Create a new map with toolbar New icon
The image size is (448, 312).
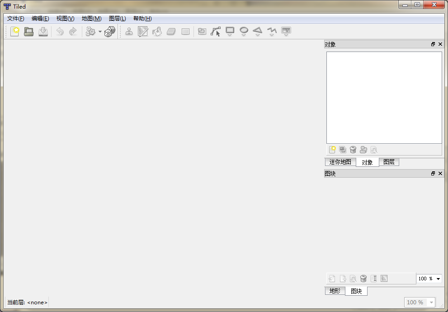[14, 32]
